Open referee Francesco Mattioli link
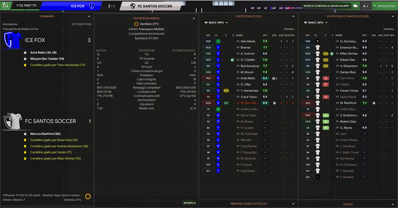398x208 pixels. (x=151, y=29)
